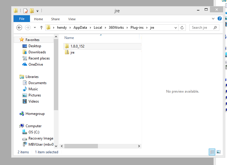This screenshot has height=165, width=227.
Task: Switch to the Home ribbon tab
Action: (39, 19)
